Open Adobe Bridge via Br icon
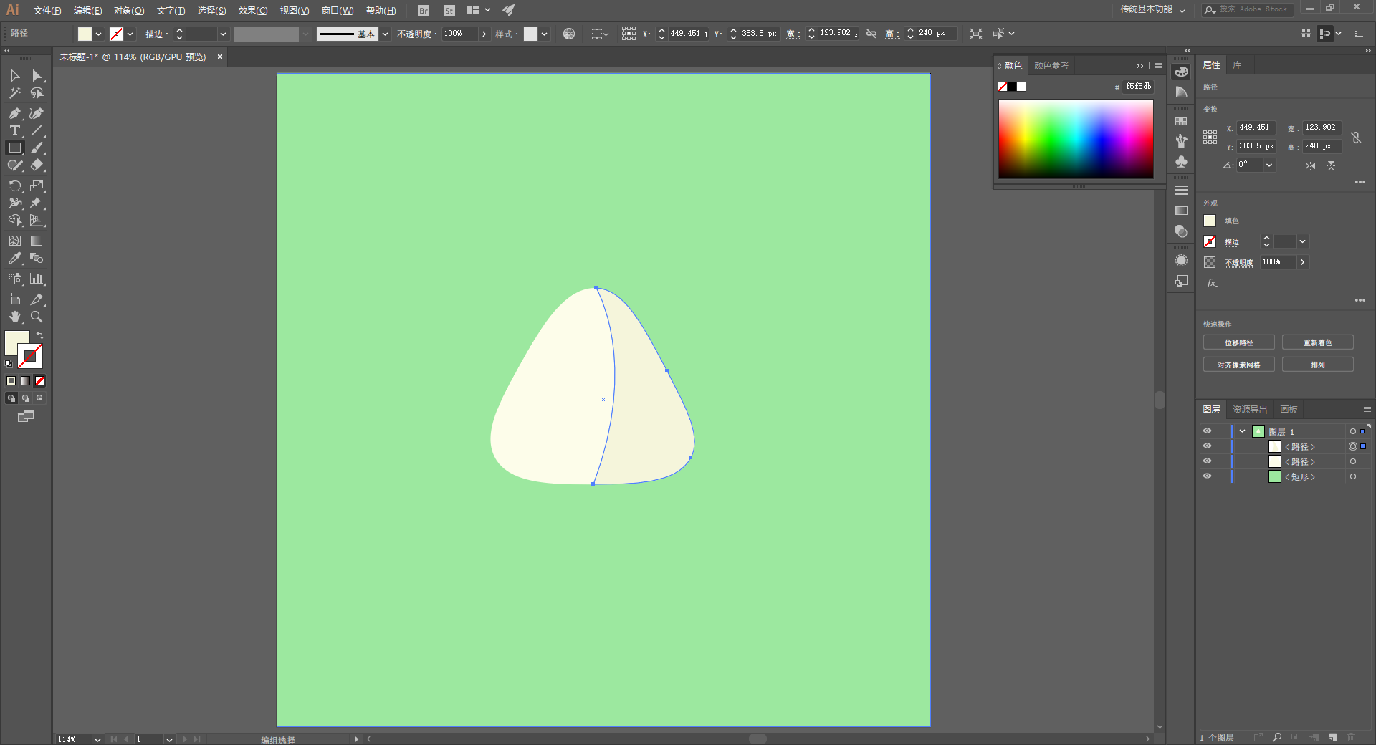Screen dimensions: 1376x745 424,11
